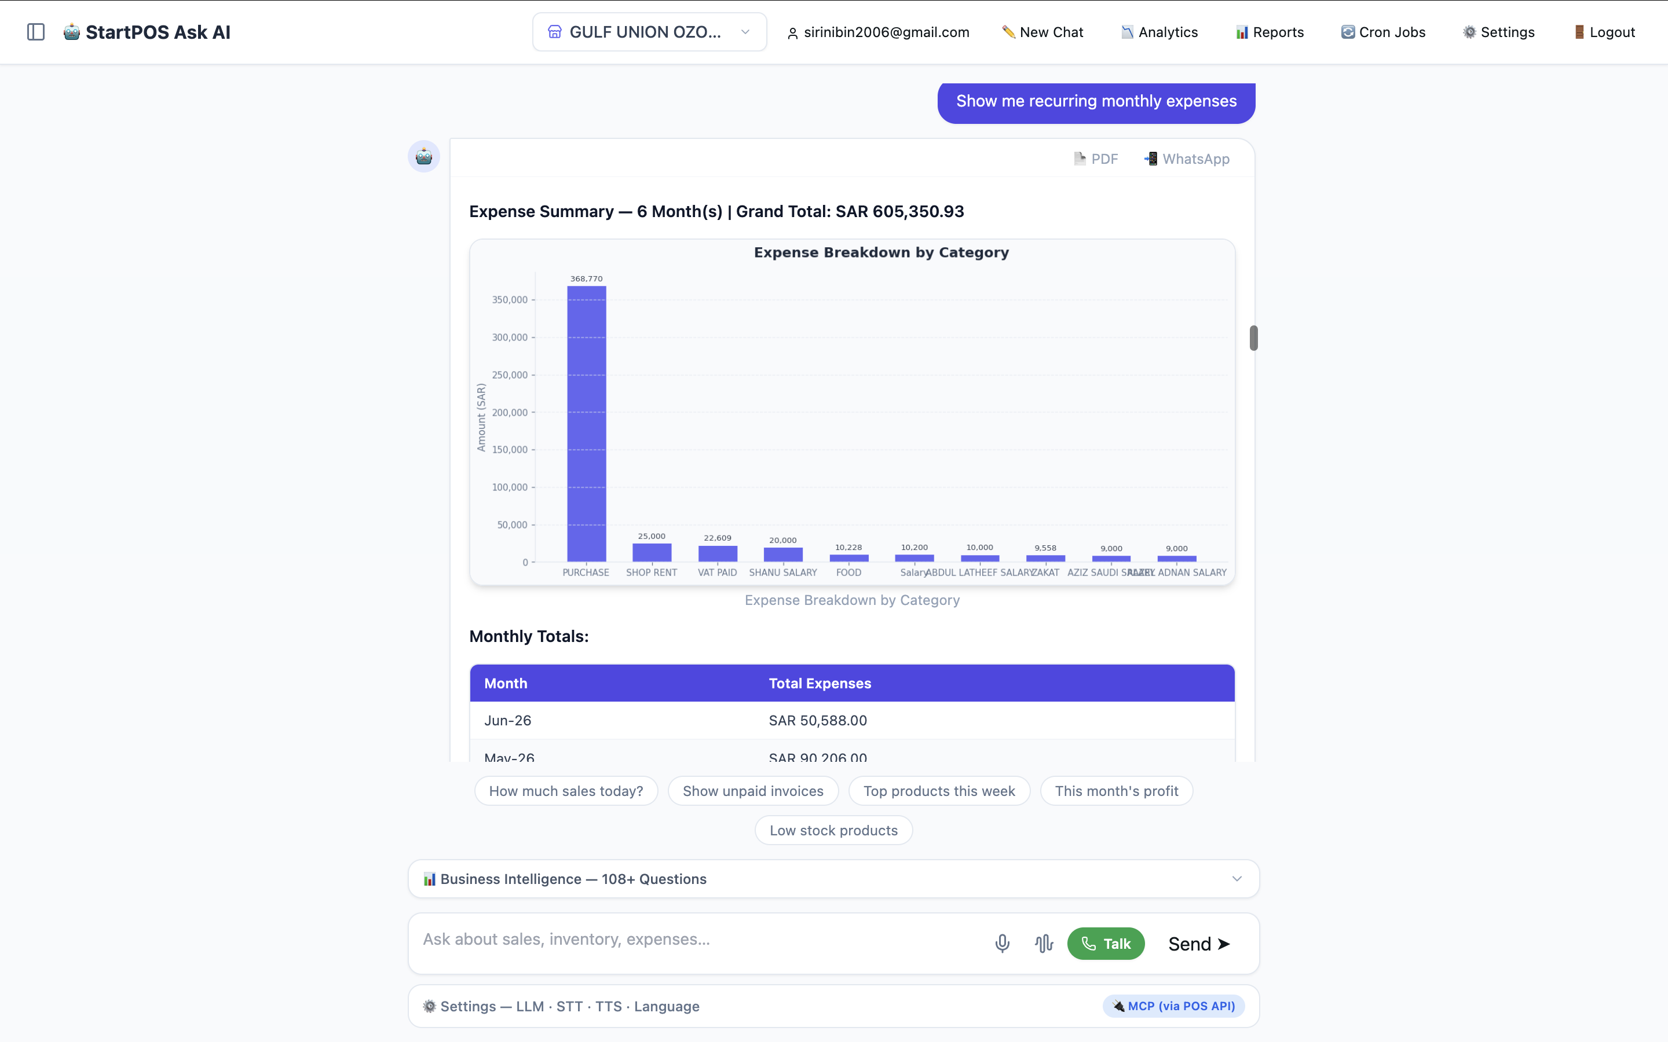The height and width of the screenshot is (1042, 1668).
Task: Click the green Talk button
Action: (1106, 944)
